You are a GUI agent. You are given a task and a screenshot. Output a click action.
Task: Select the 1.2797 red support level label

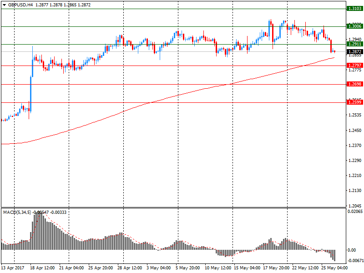point(354,65)
